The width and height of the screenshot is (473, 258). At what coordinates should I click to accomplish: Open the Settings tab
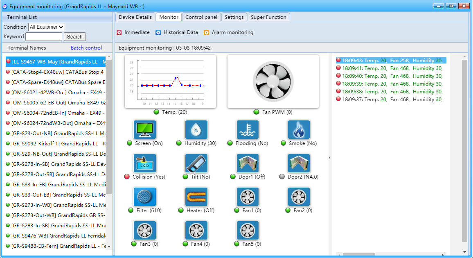234,17
